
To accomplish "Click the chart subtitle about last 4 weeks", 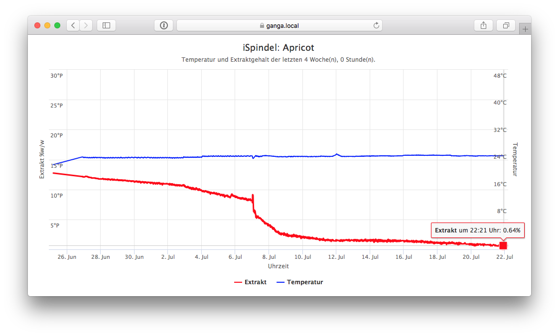I will [x=279, y=60].
